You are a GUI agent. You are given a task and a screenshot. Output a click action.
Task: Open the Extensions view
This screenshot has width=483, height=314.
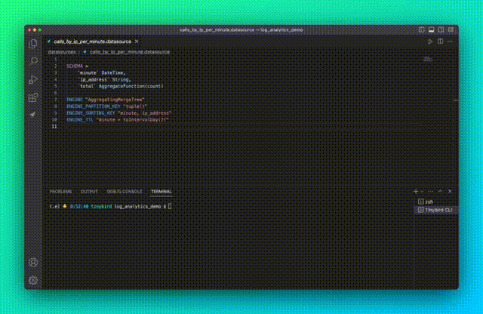coord(33,97)
